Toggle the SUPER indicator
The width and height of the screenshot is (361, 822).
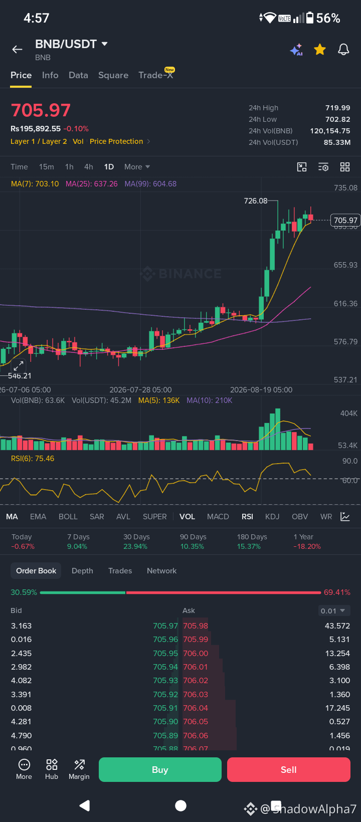click(x=155, y=517)
